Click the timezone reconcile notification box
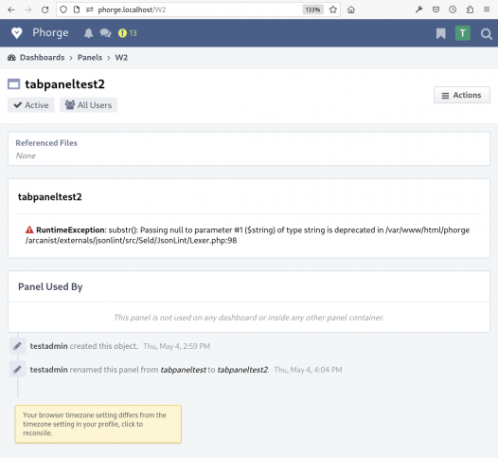498x458 pixels. [98, 424]
